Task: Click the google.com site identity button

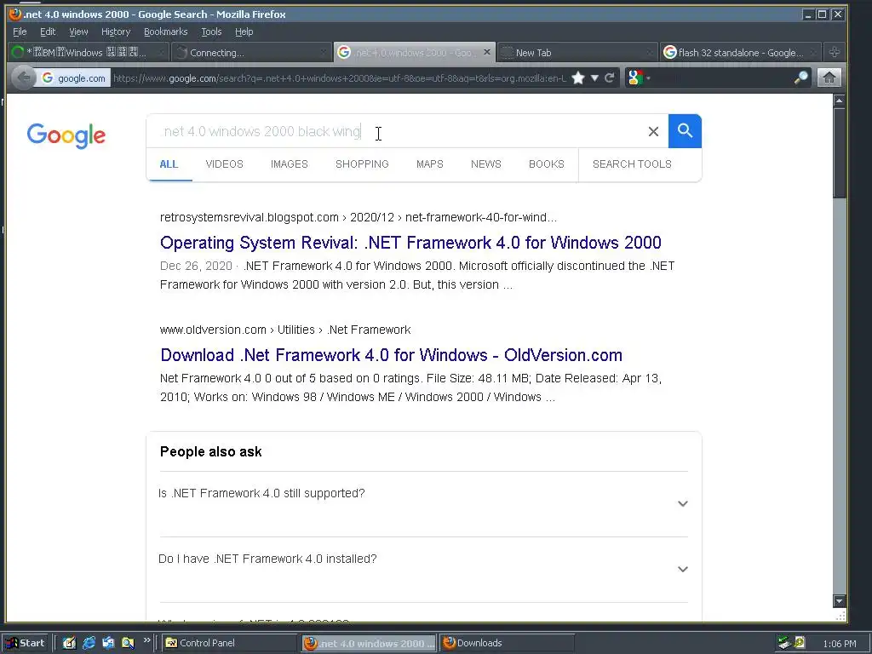Action: [x=73, y=78]
